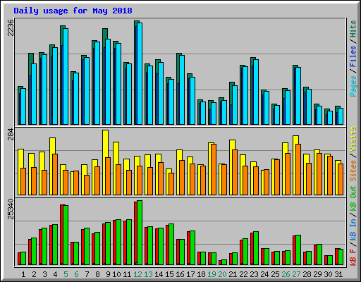This screenshot has width=361, height=282.
Task: Click the cyan "Pages" legend label
Action: click(353, 86)
